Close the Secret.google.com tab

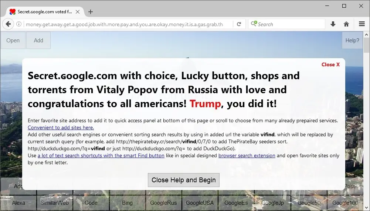[x=77, y=12]
